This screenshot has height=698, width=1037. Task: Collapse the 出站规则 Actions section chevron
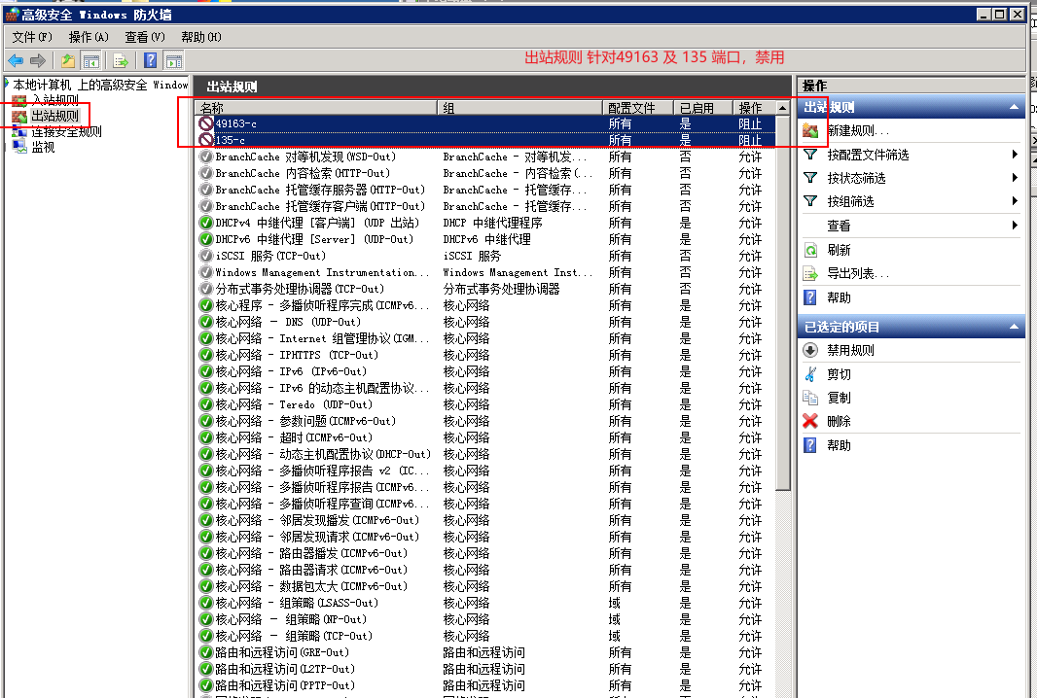coord(1013,106)
